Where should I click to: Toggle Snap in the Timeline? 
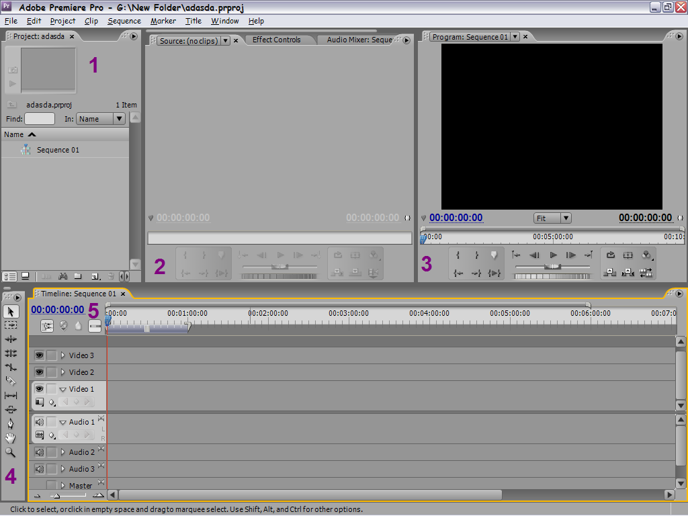pos(47,326)
